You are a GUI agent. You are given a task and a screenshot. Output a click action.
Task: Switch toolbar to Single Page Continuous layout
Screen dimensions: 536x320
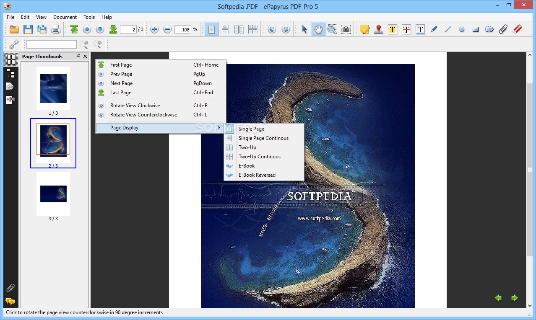tap(225, 29)
